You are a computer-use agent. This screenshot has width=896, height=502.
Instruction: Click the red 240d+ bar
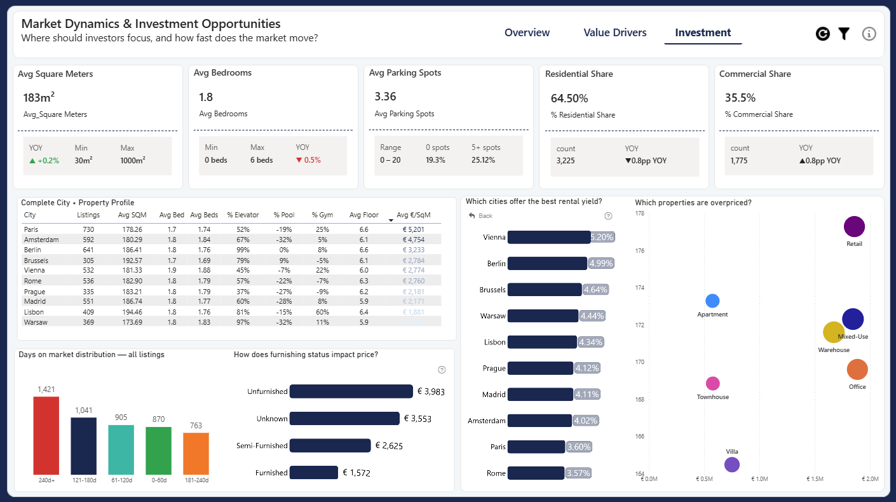point(46,435)
